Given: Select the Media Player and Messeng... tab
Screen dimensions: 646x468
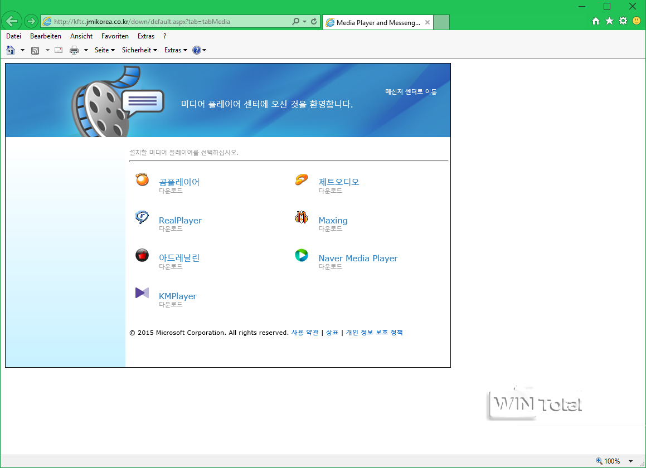Looking at the screenshot, I should (x=378, y=22).
